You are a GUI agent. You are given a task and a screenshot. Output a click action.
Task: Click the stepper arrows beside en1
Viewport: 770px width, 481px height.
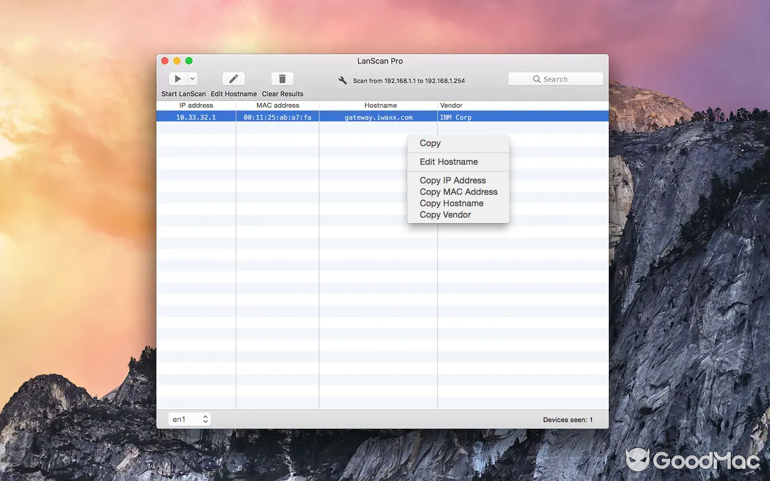pos(204,419)
